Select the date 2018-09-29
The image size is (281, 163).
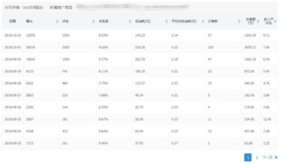tap(13, 71)
